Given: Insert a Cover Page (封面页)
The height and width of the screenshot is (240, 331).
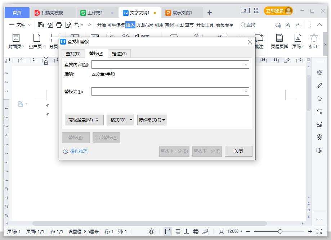Looking at the screenshot, I should (x=16, y=41).
